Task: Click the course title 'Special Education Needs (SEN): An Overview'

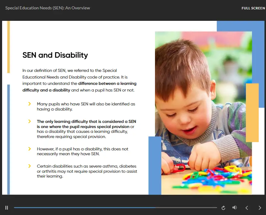Action: [48, 8]
